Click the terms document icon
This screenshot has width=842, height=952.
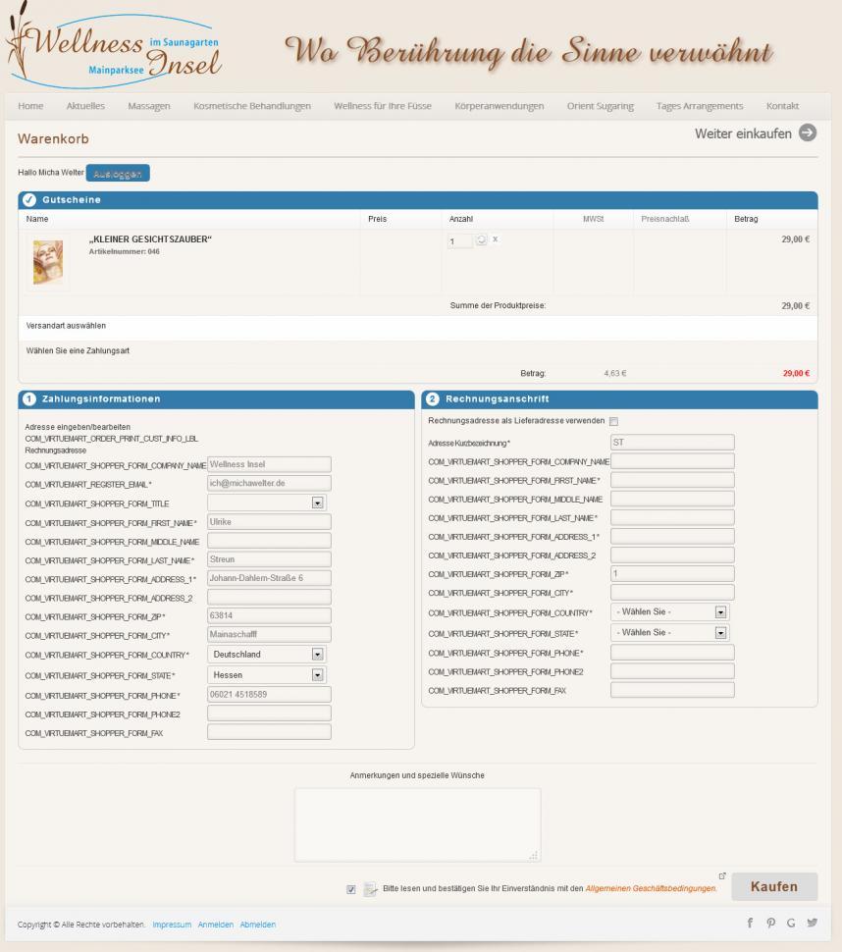[370, 889]
